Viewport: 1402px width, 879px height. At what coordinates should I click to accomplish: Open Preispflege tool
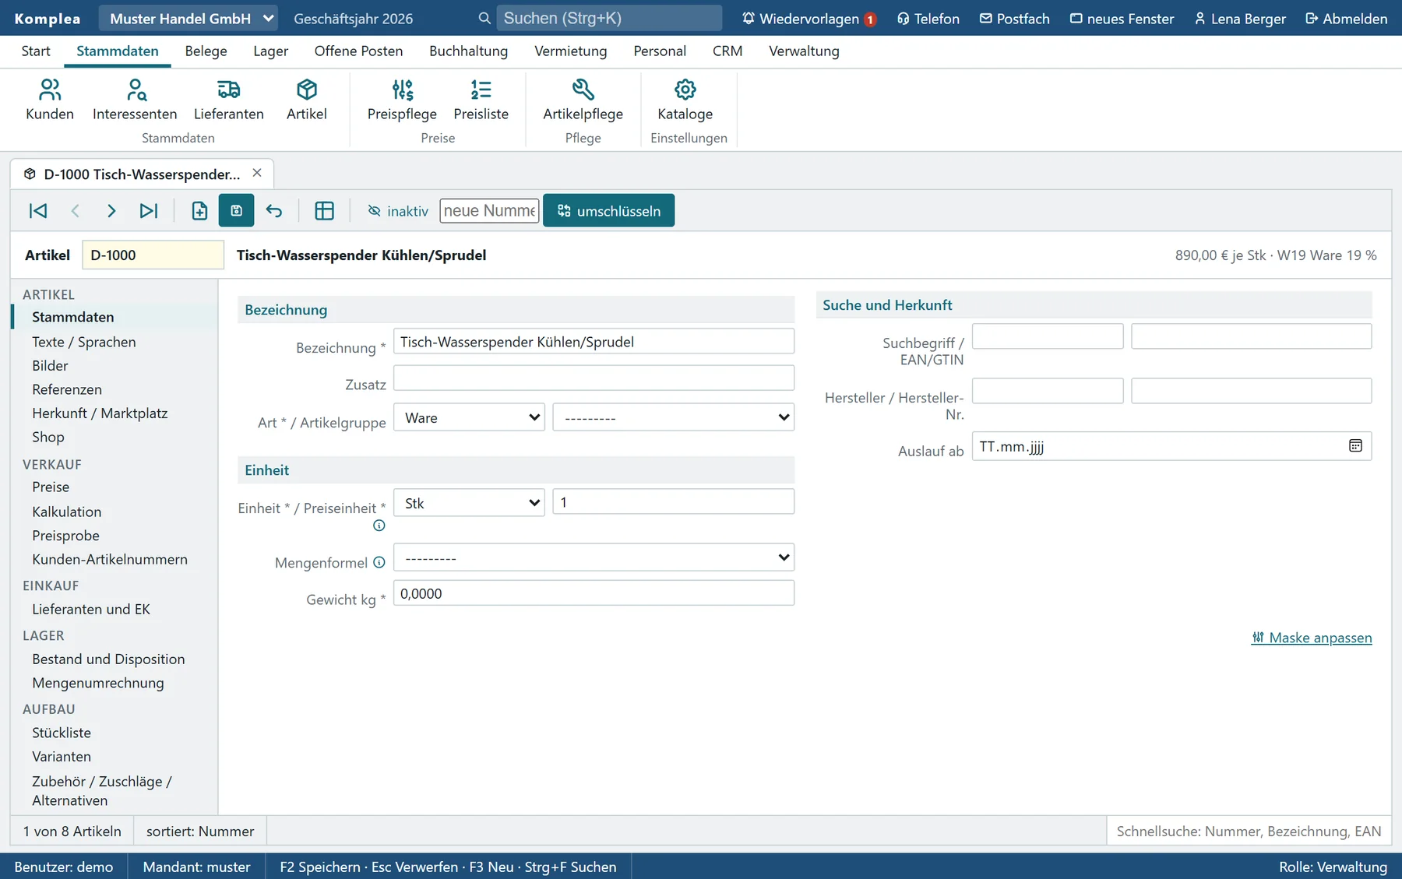coord(402,100)
